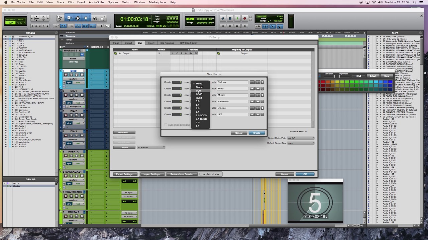Viewport: 428px width, 240px height.
Task: Choose LCR format from dropdown list
Action: [x=200, y=91]
